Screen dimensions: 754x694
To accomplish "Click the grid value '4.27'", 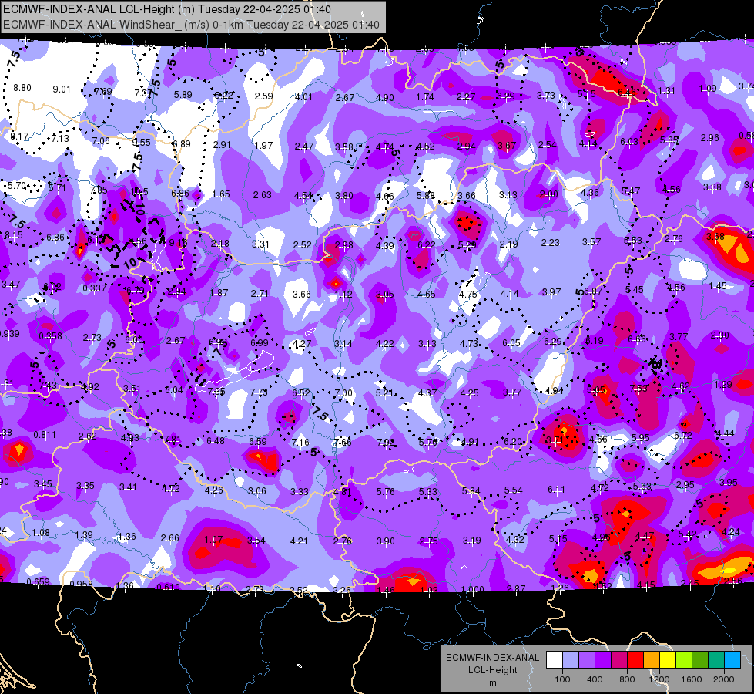I will pyautogui.click(x=301, y=344).
